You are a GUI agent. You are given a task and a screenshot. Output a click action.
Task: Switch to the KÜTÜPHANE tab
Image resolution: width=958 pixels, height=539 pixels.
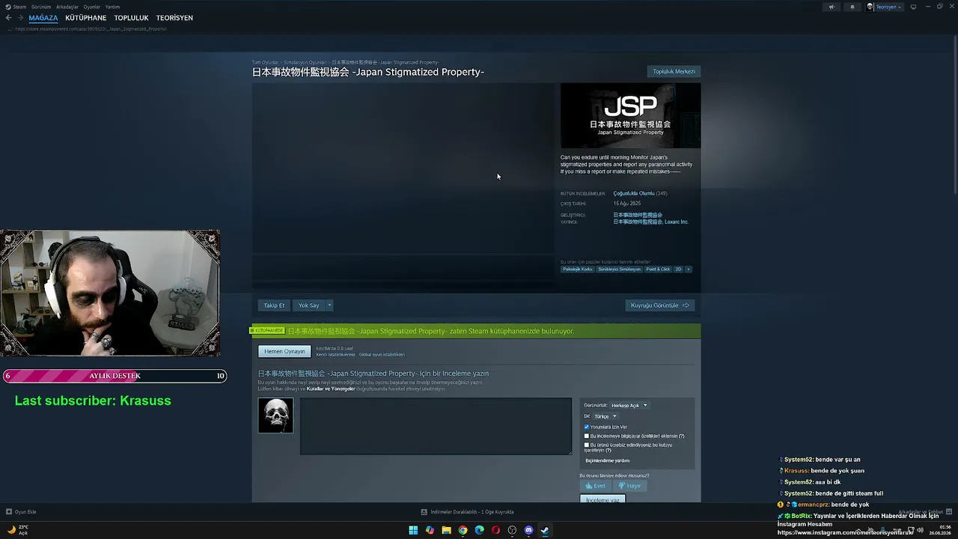click(x=86, y=18)
